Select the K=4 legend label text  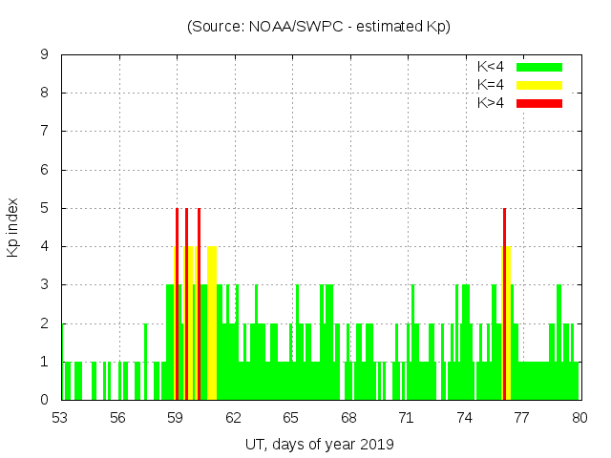click(x=491, y=85)
